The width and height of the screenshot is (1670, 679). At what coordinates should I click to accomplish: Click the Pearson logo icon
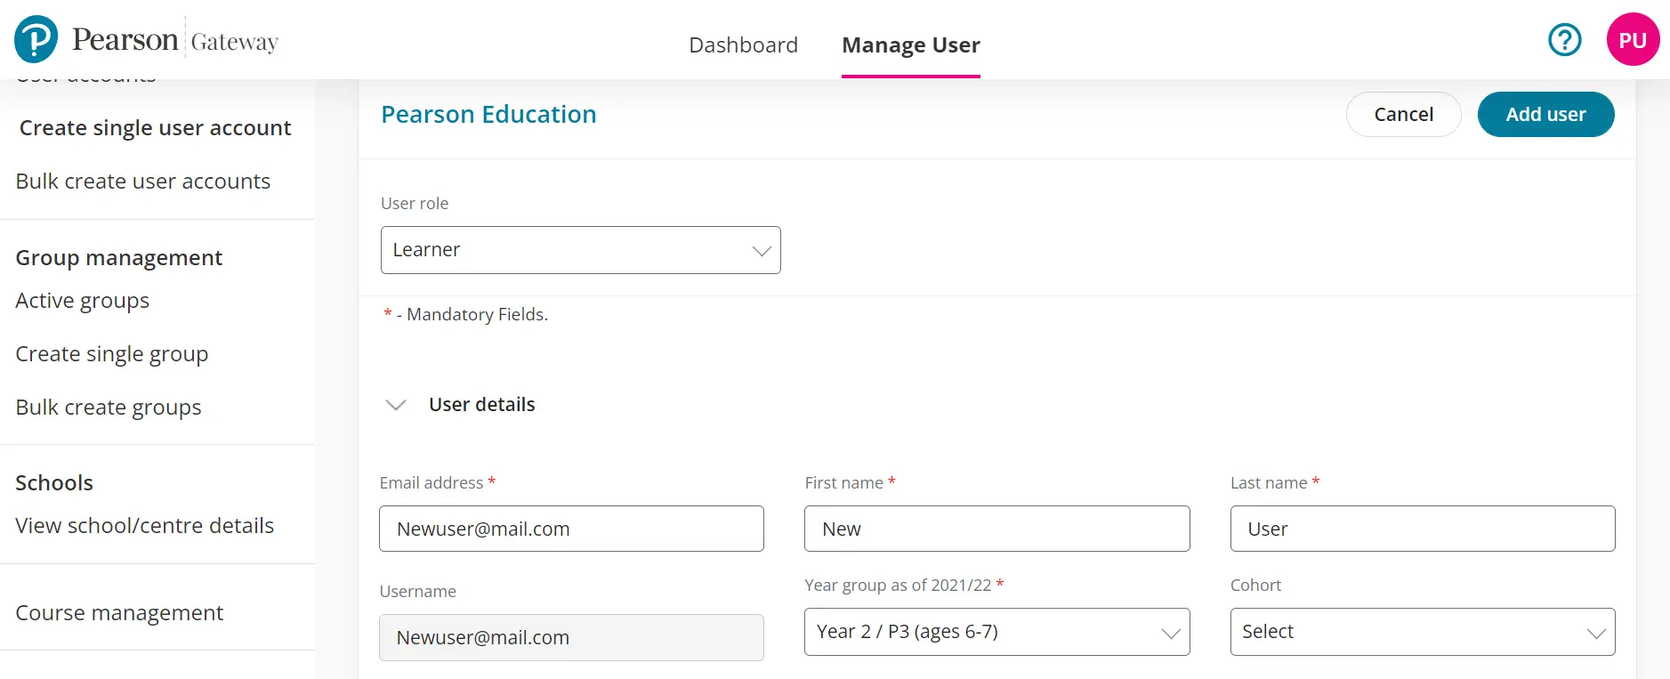tap(36, 40)
